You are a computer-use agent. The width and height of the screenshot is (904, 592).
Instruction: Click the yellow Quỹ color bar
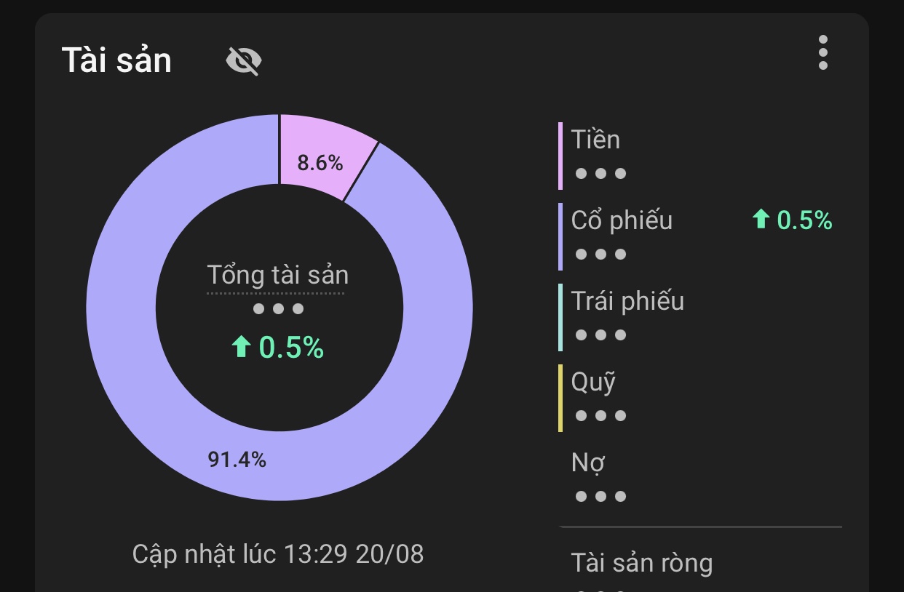[x=560, y=397]
